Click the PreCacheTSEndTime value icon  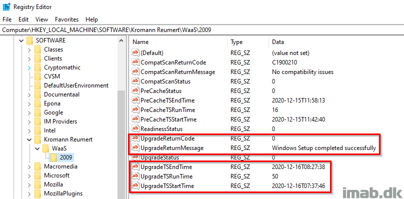tap(135, 100)
